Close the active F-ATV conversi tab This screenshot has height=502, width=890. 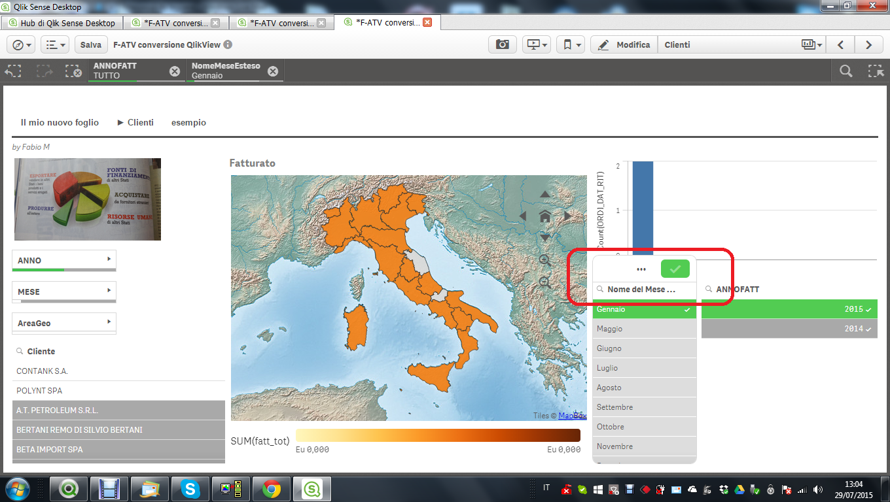pyautogui.click(x=427, y=22)
